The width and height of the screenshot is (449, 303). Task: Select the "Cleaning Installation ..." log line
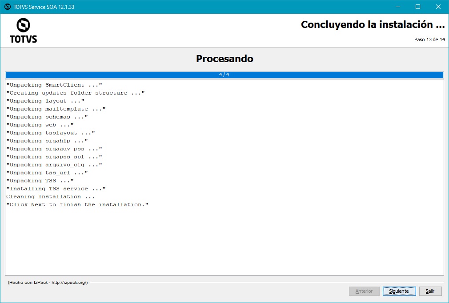(50, 197)
